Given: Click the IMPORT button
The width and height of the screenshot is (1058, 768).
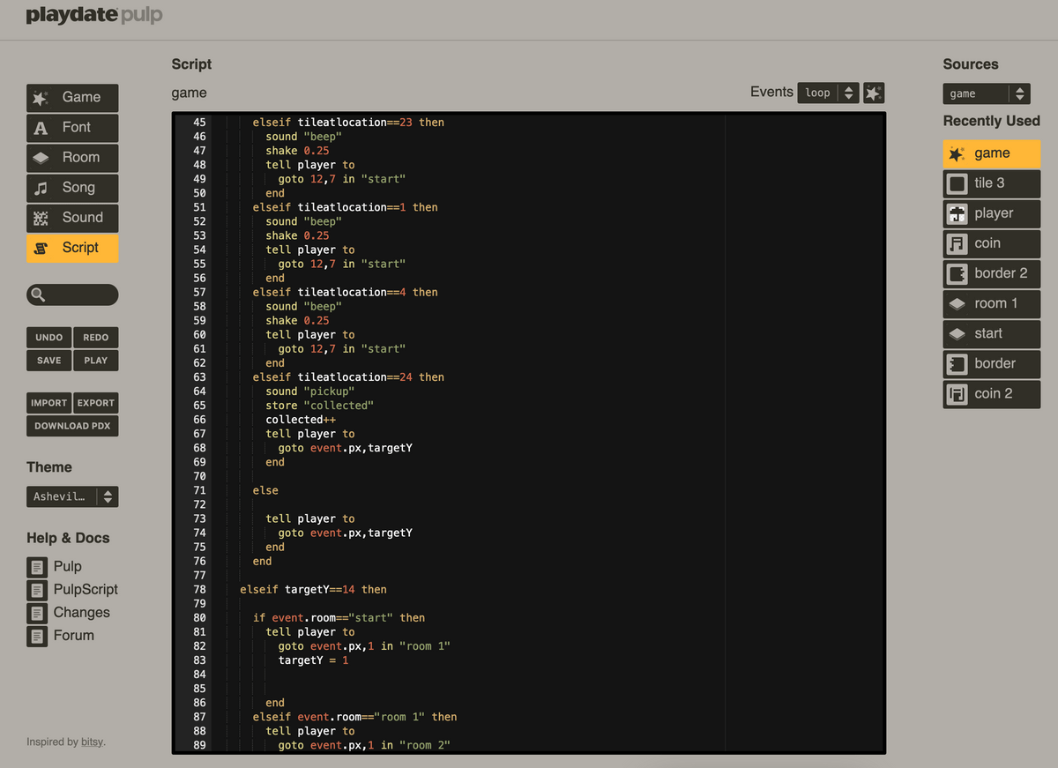Looking at the screenshot, I should 48,403.
